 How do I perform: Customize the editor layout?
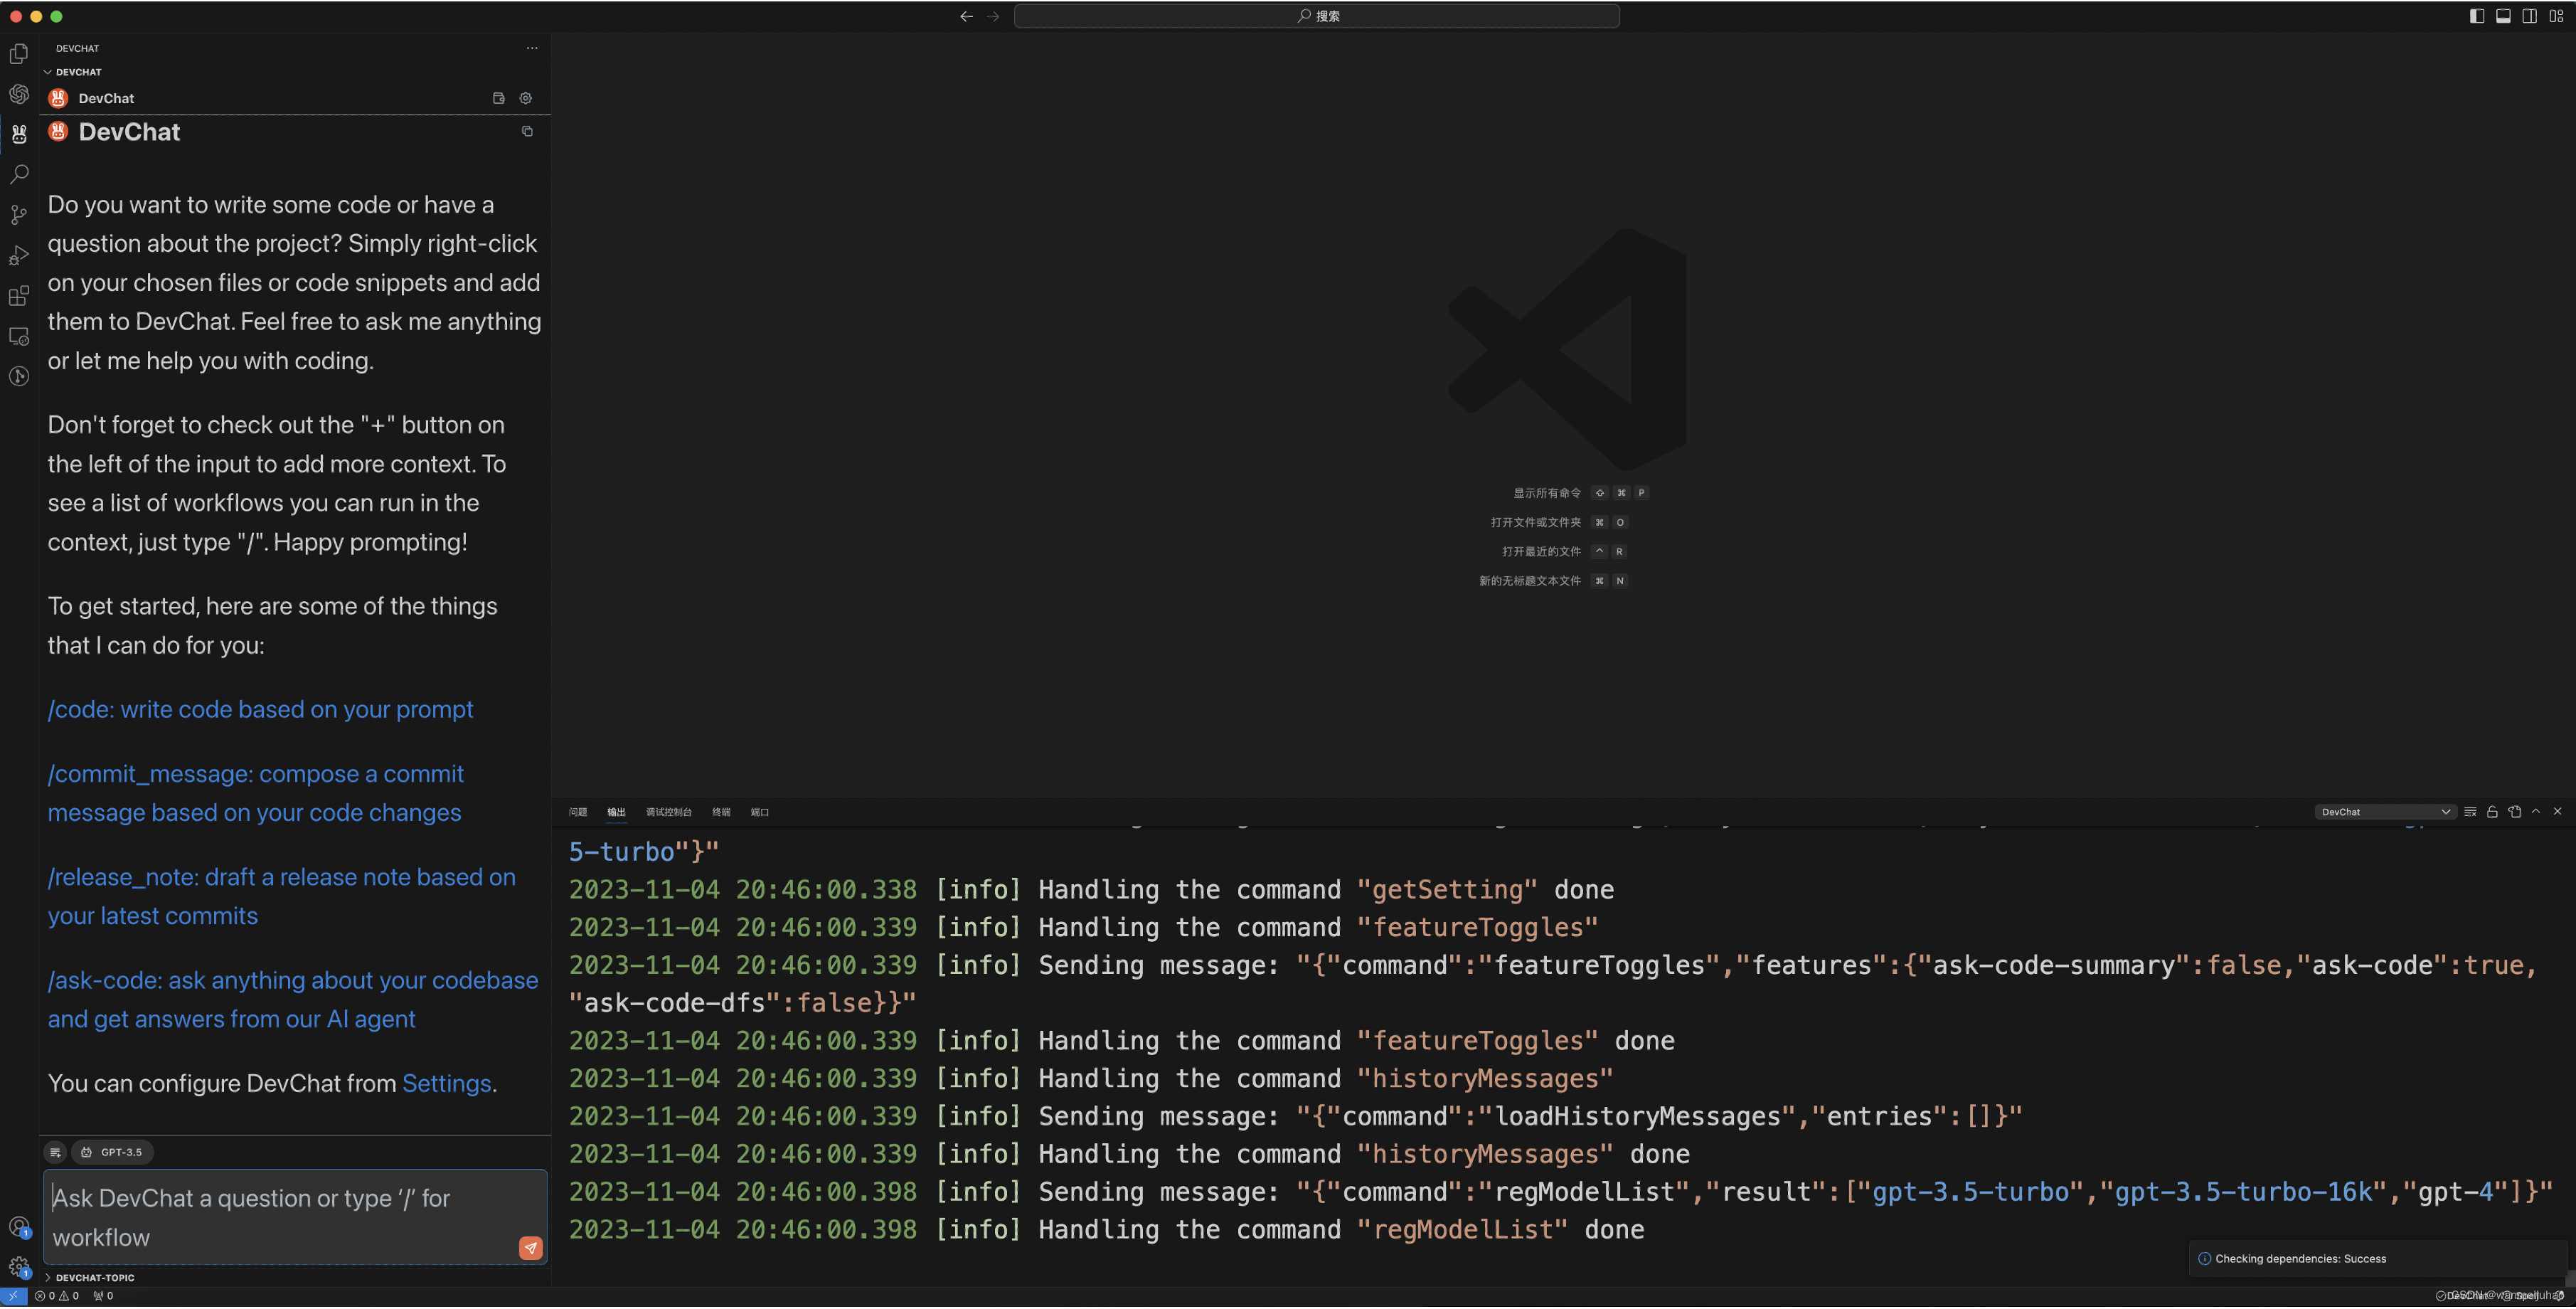tap(2556, 16)
